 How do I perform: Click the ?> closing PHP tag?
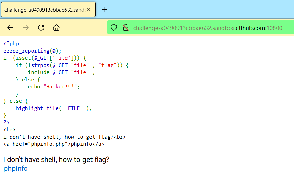[7, 123]
